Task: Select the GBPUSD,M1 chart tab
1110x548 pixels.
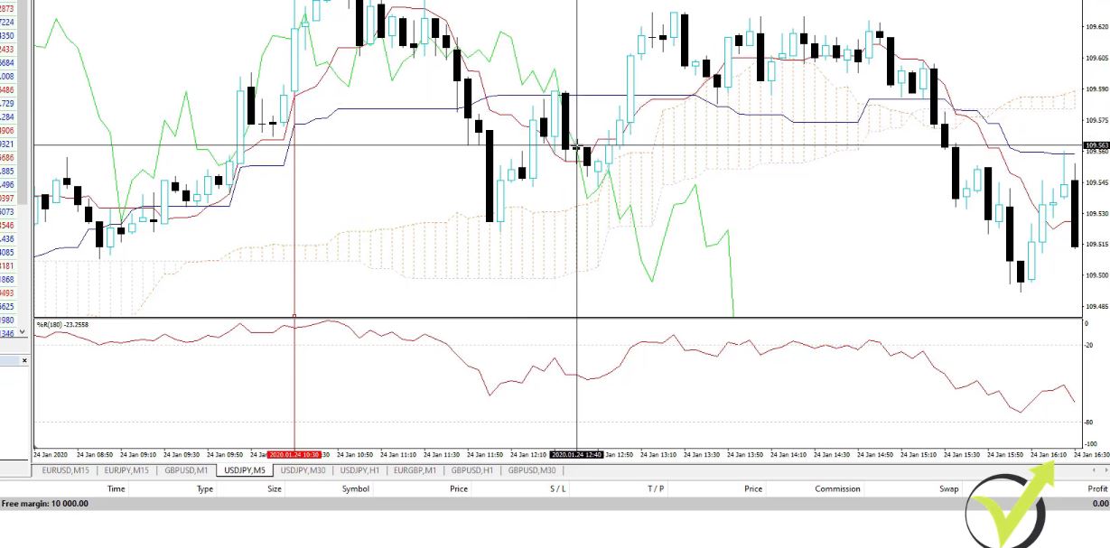Action: point(186,470)
